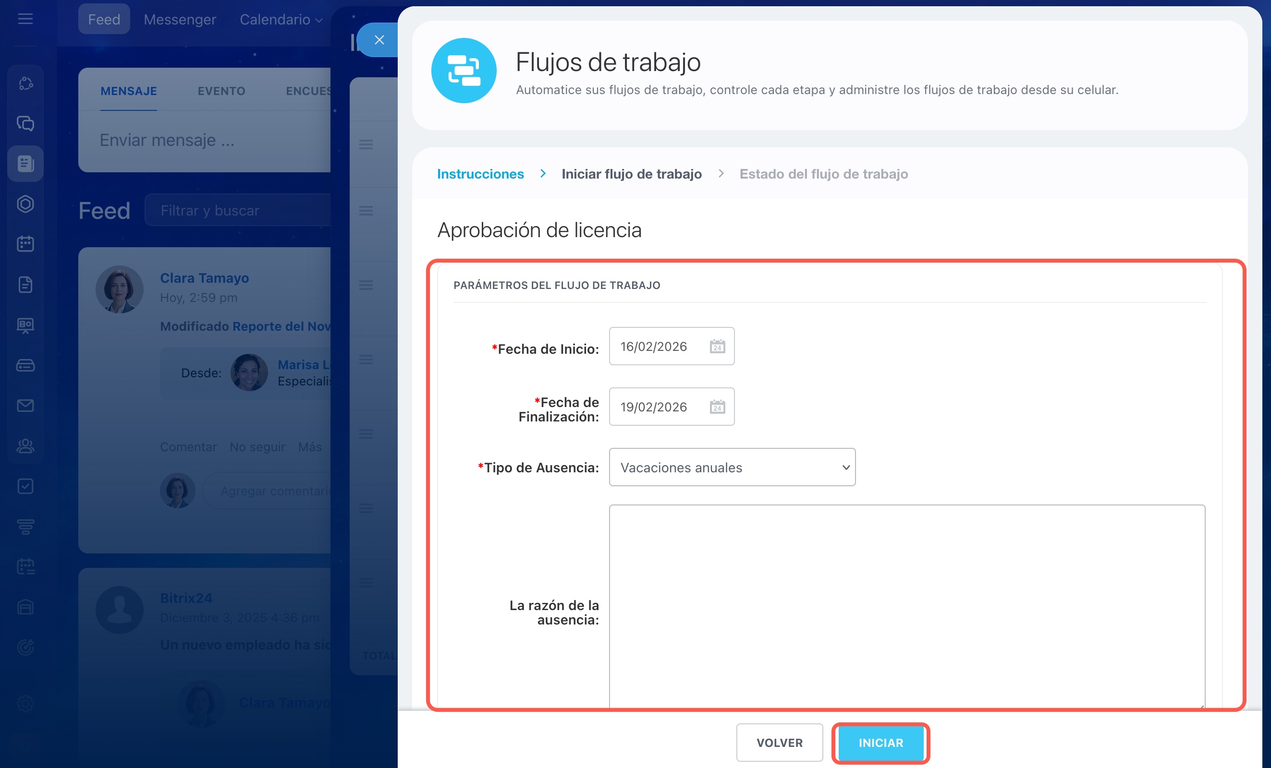Open the Flujos de trabajo round icon
Image resolution: width=1271 pixels, height=768 pixels.
[464, 71]
